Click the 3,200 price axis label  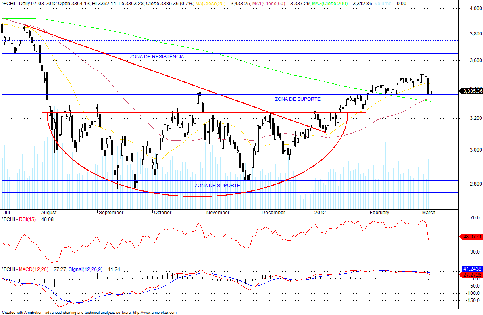click(476, 118)
